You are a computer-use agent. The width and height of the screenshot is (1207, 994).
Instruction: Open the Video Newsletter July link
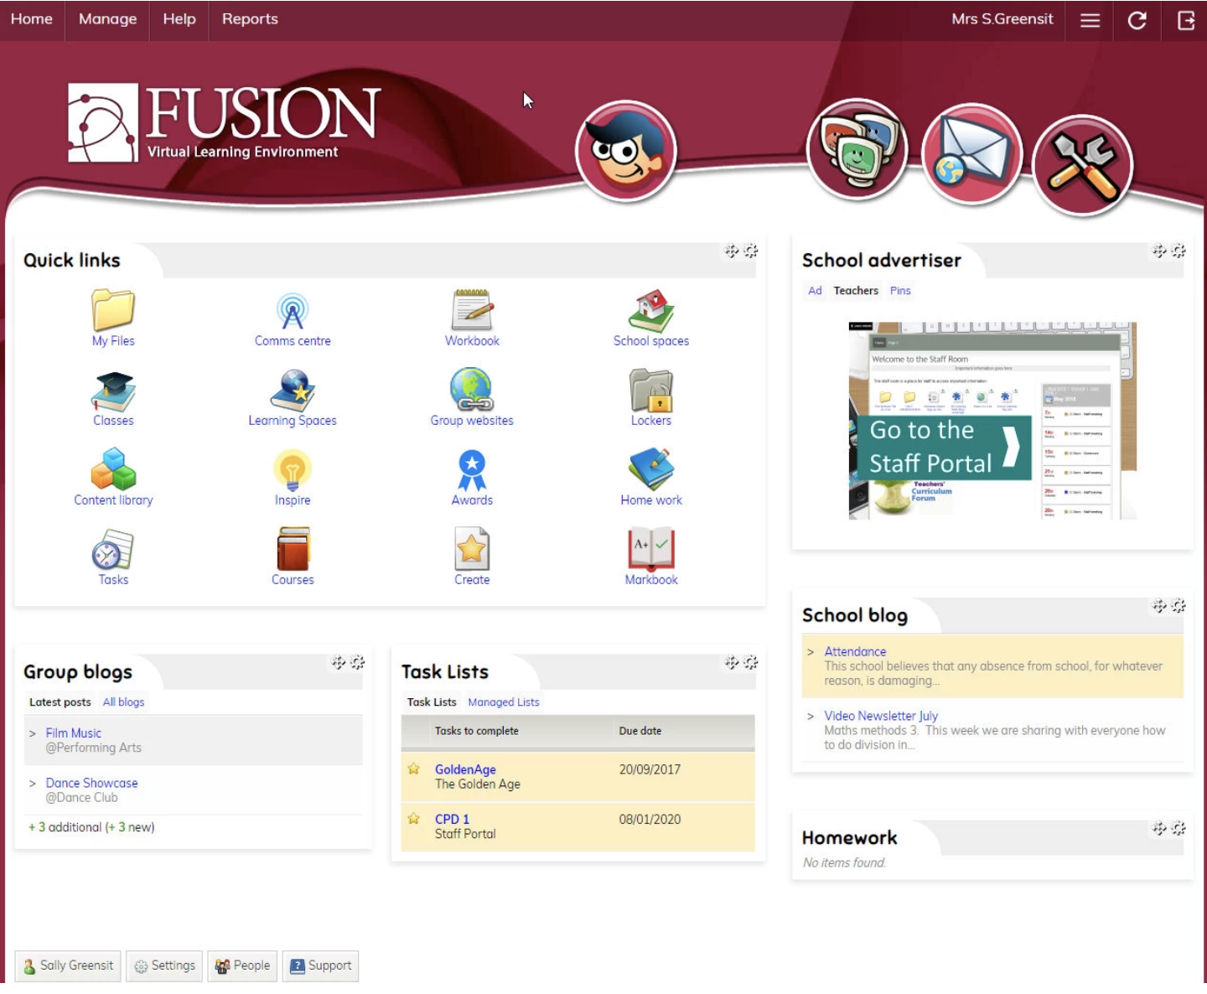[x=881, y=716]
